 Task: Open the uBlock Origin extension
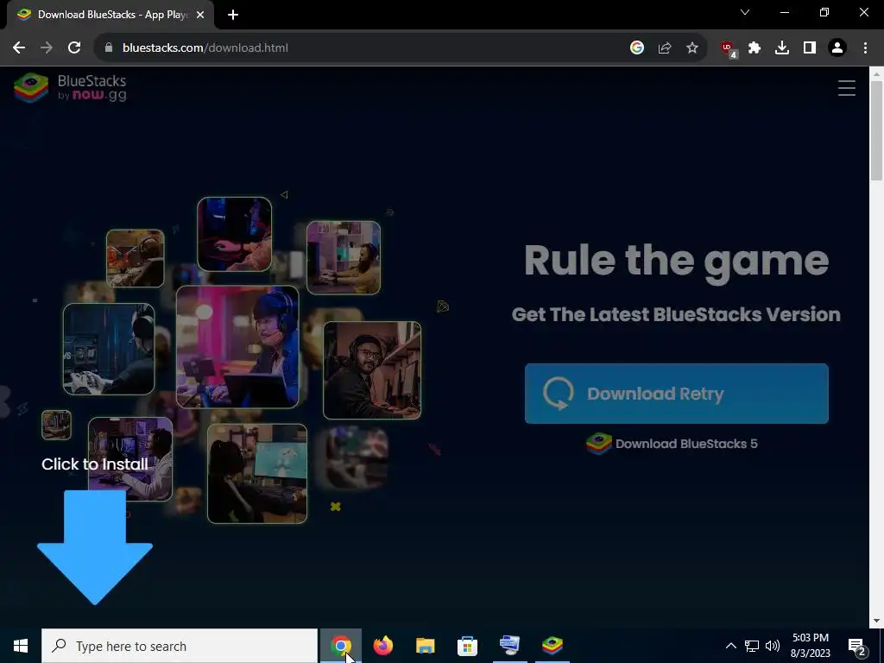(729, 49)
